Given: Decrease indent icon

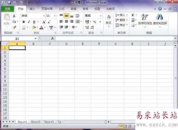Looking at the screenshot, I should click(x=61, y=27).
